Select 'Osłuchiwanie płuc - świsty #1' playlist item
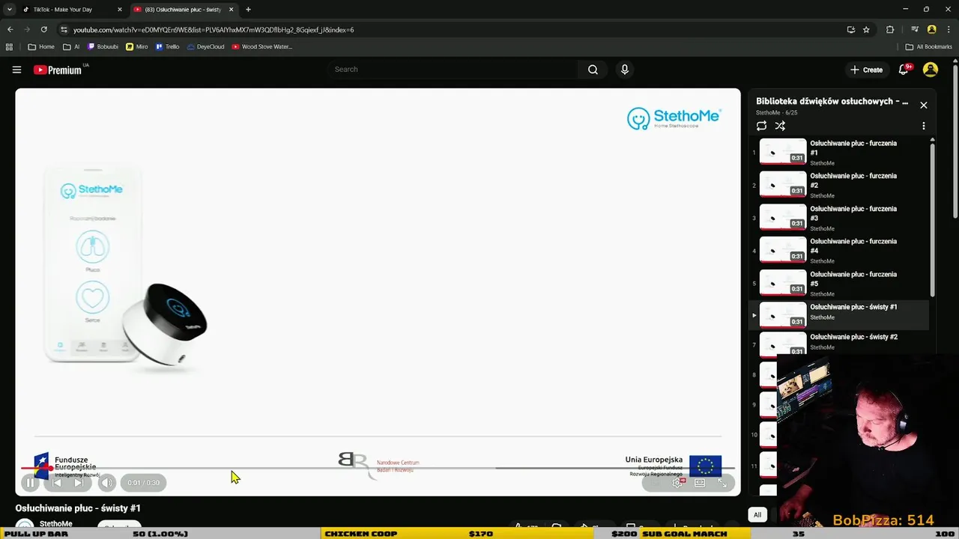This screenshot has height=539, width=959. [839, 315]
